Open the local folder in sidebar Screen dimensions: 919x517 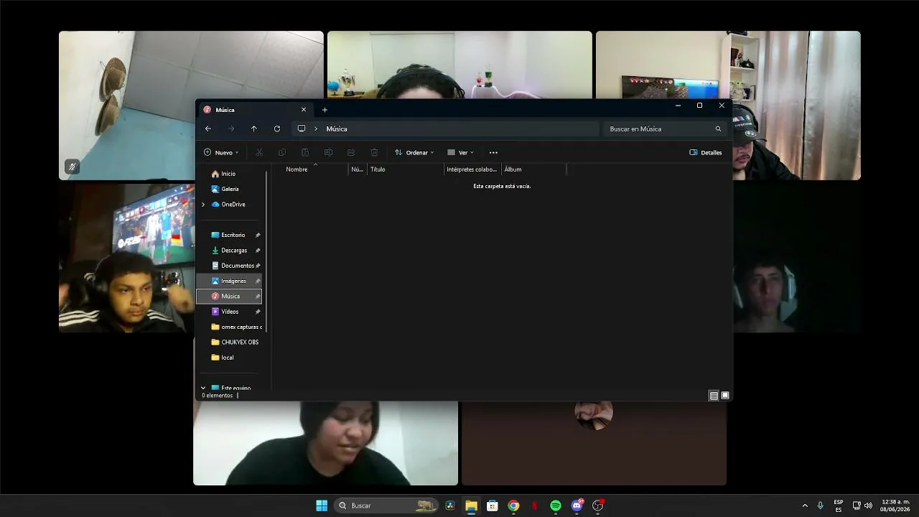coord(227,358)
